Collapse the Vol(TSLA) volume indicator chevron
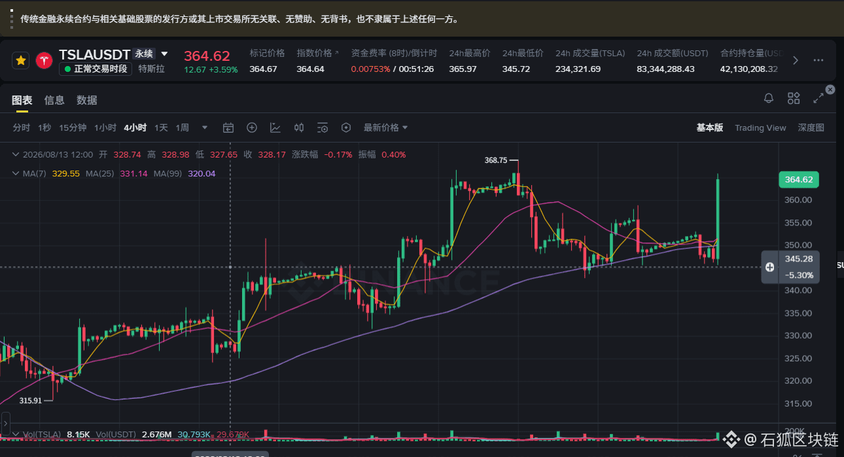Screen dimensions: 844x457 coord(16,434)
